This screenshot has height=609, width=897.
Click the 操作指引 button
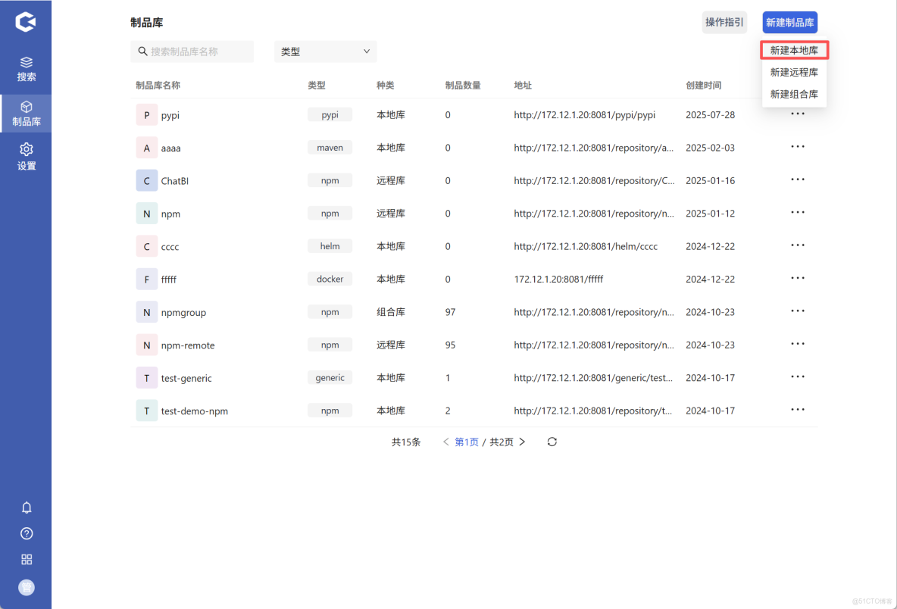click(x=724, y=22)
